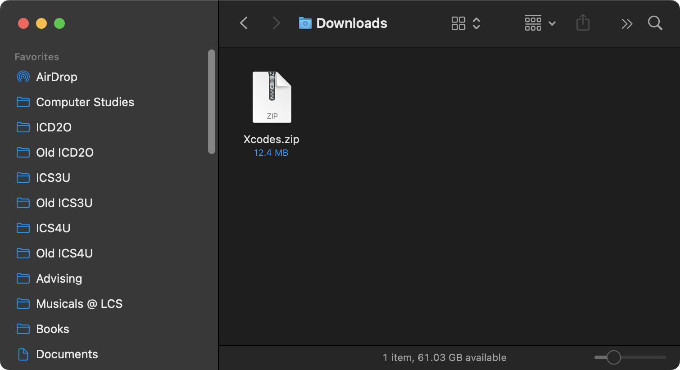Select Musicals @ LCS in sidebar
The width and height of the screenshot is (680, 370).
(x=79, y=304)
